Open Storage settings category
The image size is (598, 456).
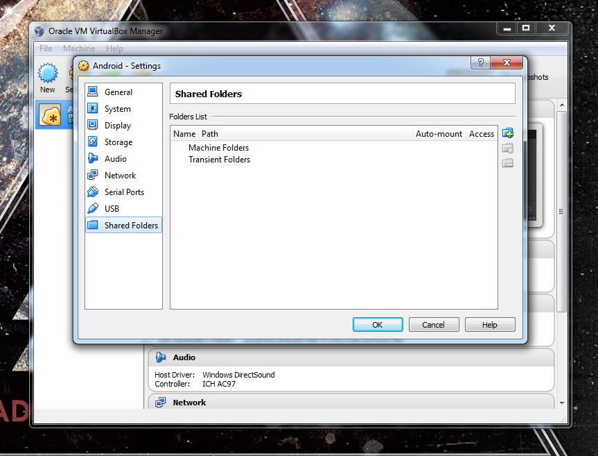click(123, 142)
